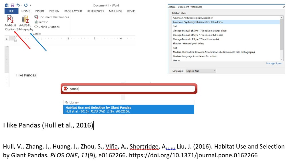Click the doi.org URL in bibliography
Viewport: 293px width, 165px height.
point(193,155)
